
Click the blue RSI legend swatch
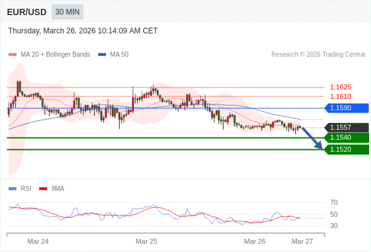pos(13,189)
